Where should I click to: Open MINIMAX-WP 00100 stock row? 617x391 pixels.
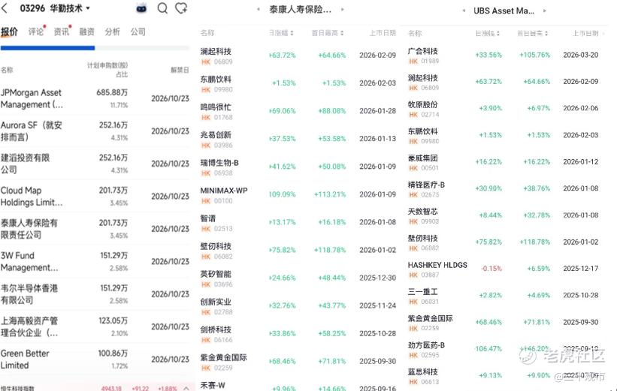[298, 195]
